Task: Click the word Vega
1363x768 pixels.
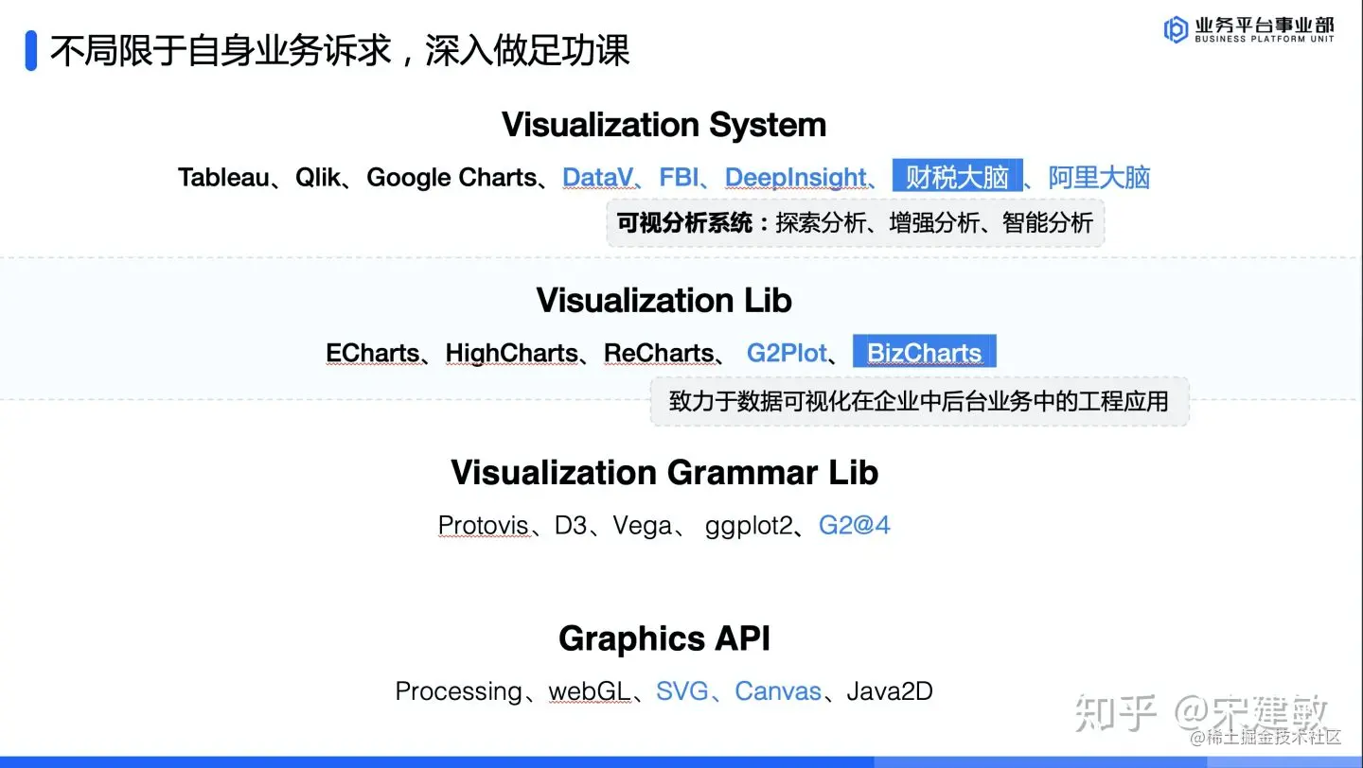Action: click(642, 525)
